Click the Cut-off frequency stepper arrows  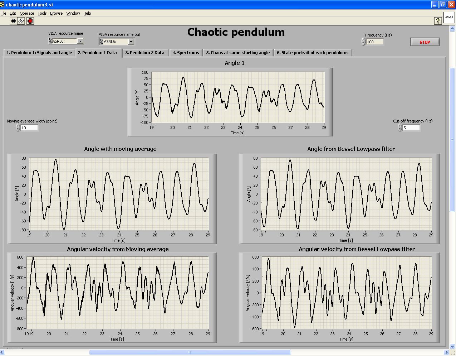click(400, 128)
